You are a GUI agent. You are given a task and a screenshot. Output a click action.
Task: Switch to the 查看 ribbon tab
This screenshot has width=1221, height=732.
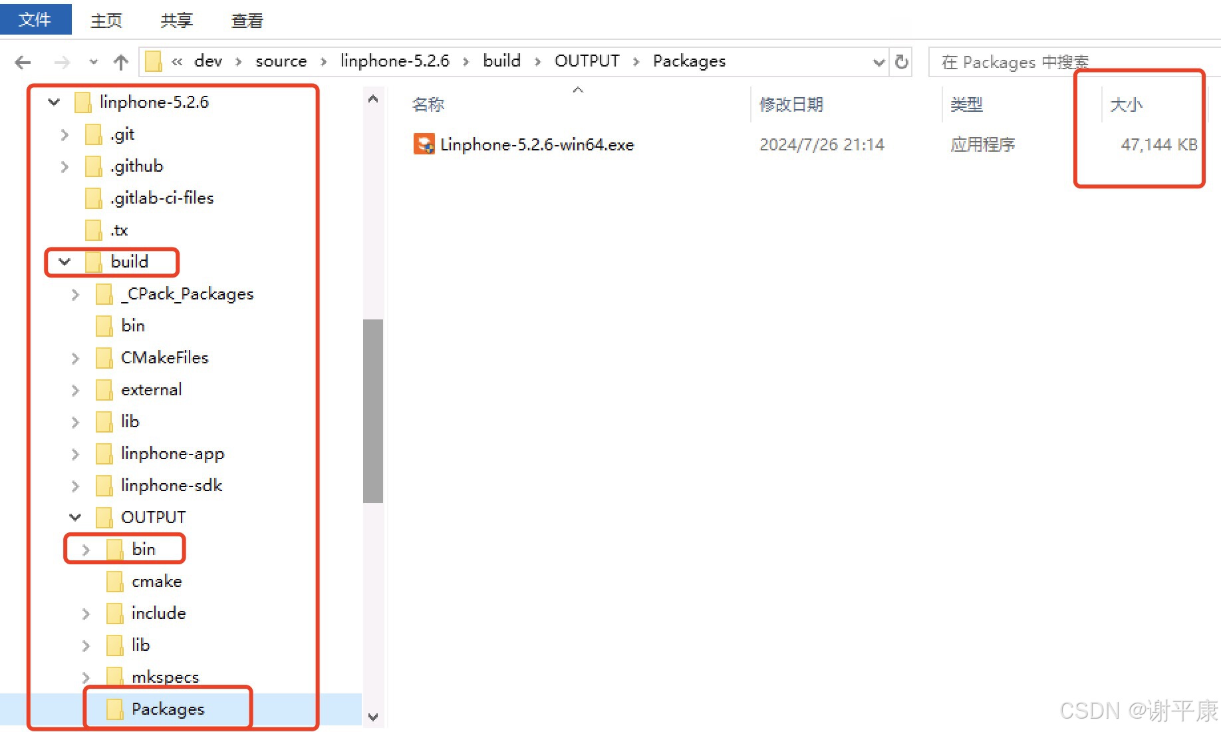[247, 21]
